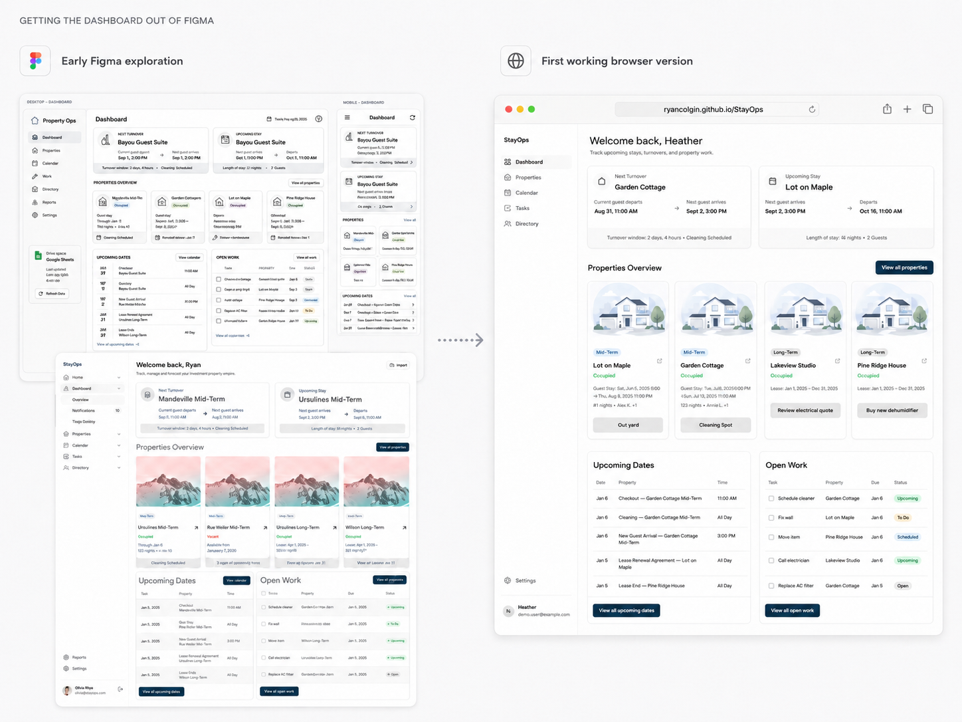Click arrow icon on Rue Weiler Mid-Term card
The height and width of the screenshot is (722, 962).
coord(265,528)
